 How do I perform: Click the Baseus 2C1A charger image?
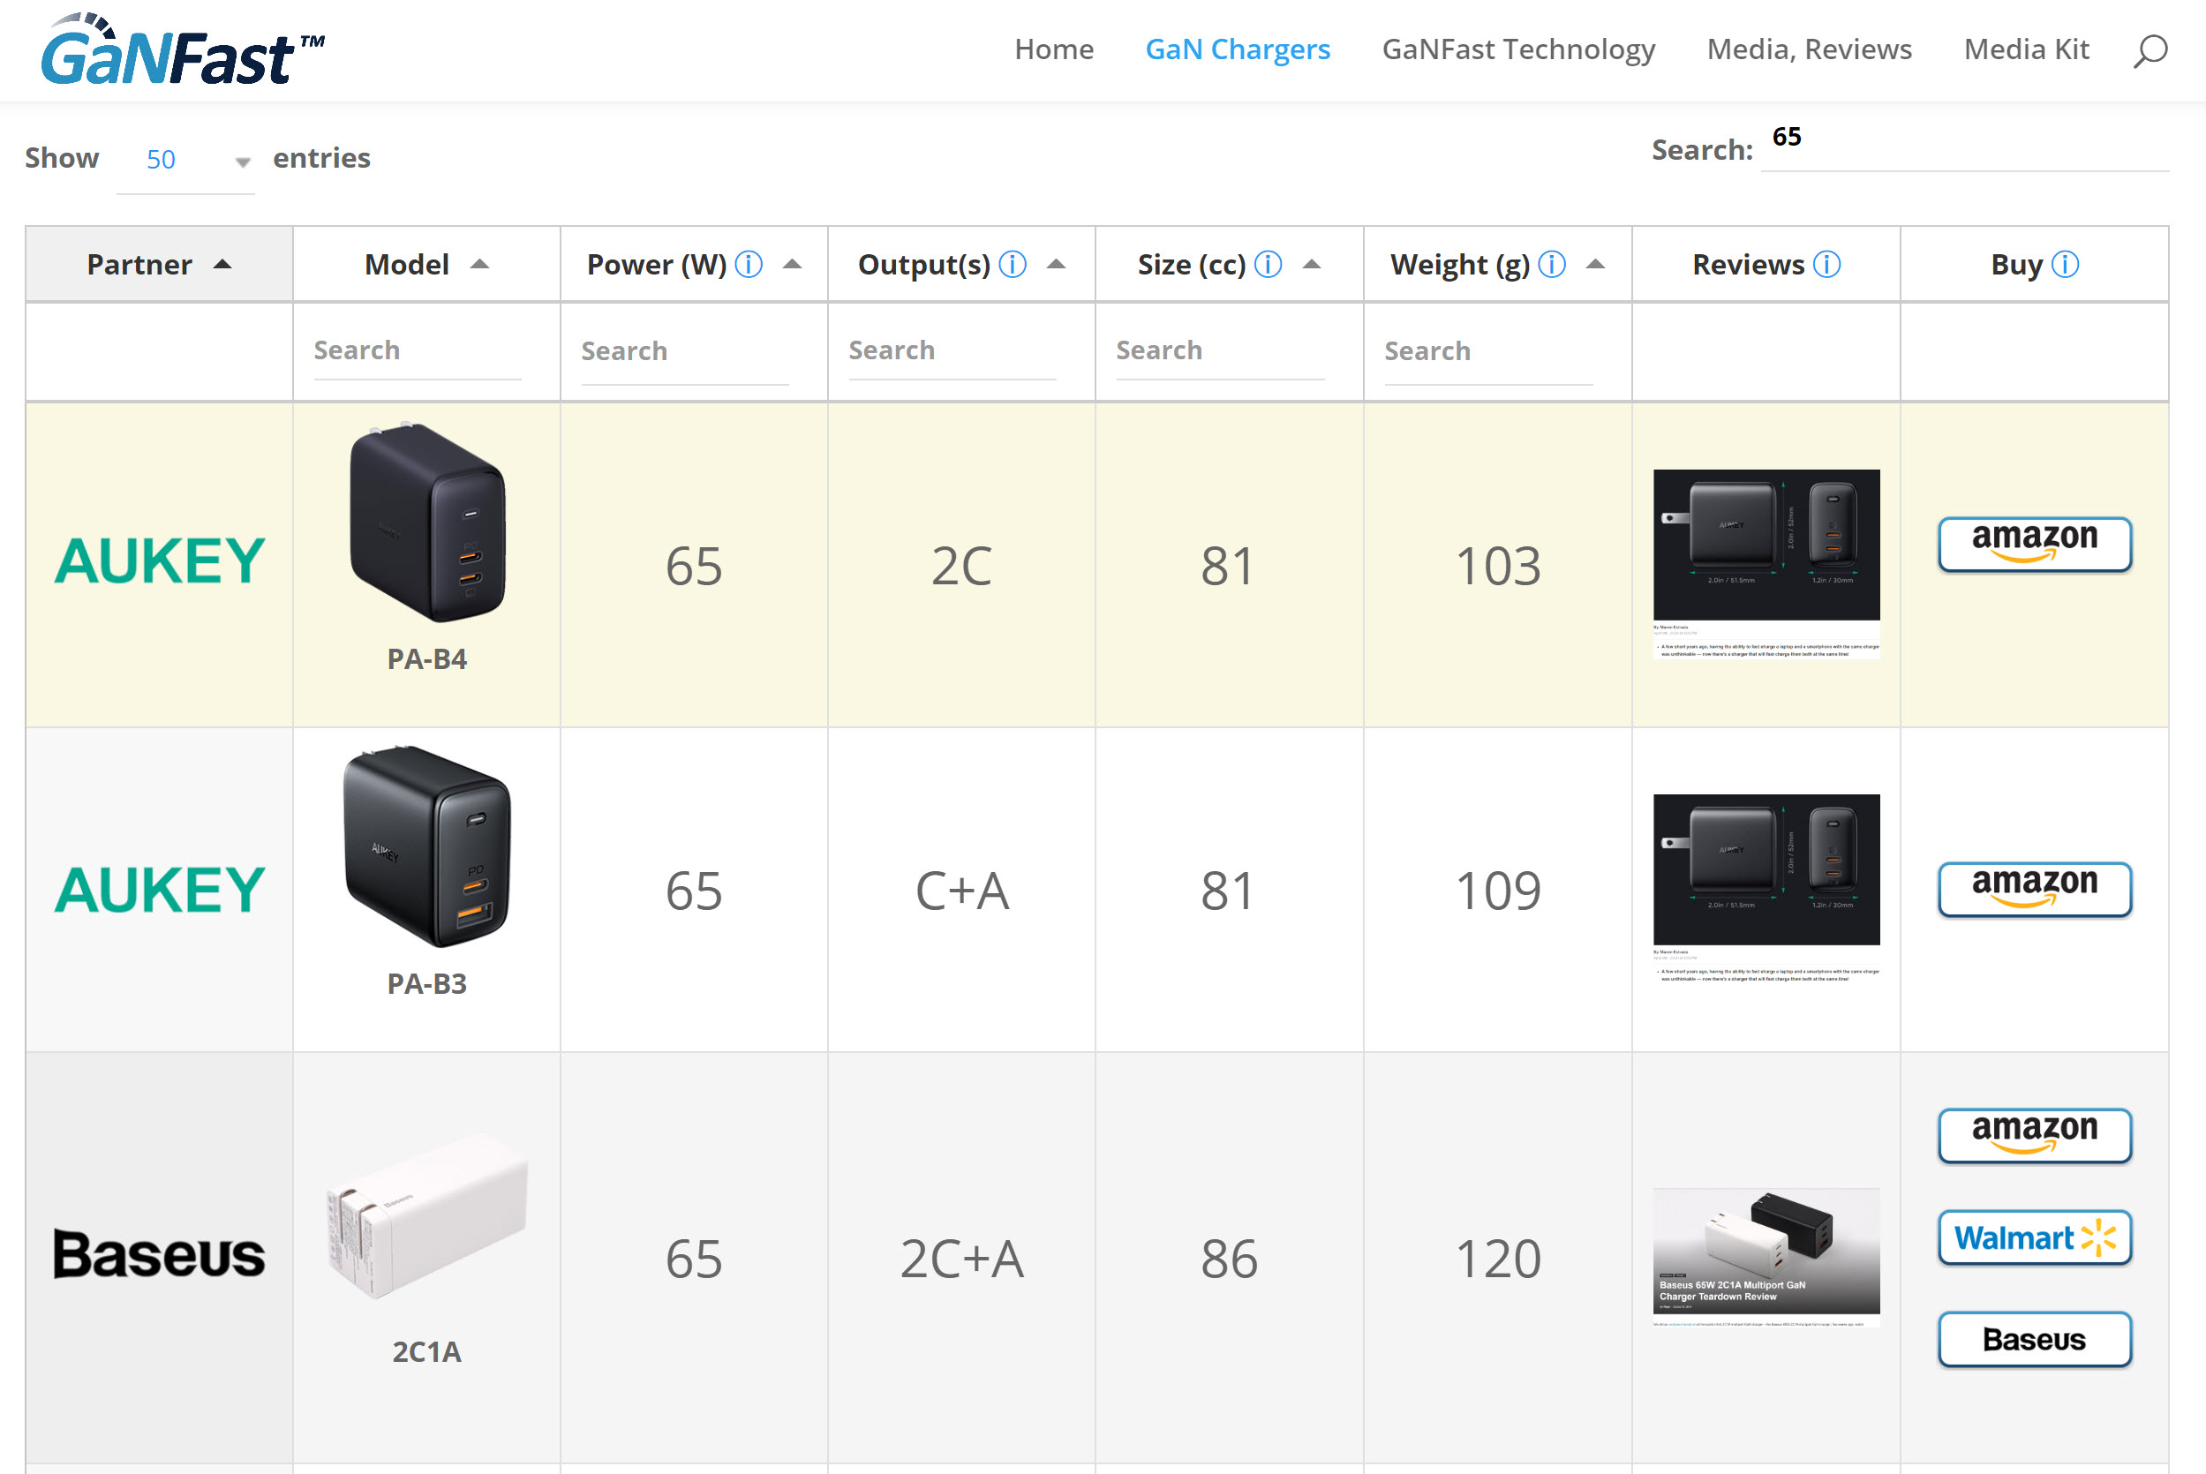coord(426,1215)
